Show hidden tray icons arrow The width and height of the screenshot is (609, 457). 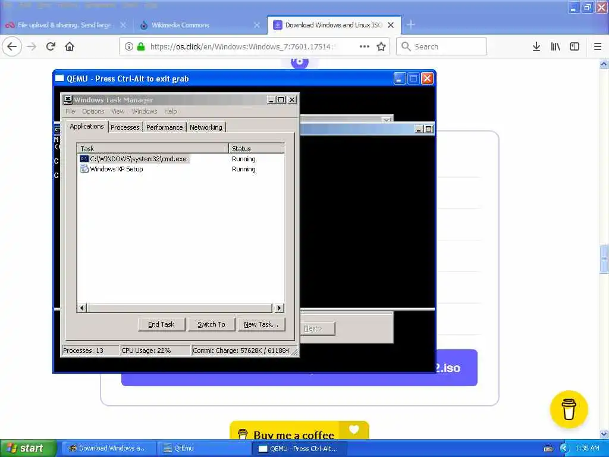click(x=564, y=449)
